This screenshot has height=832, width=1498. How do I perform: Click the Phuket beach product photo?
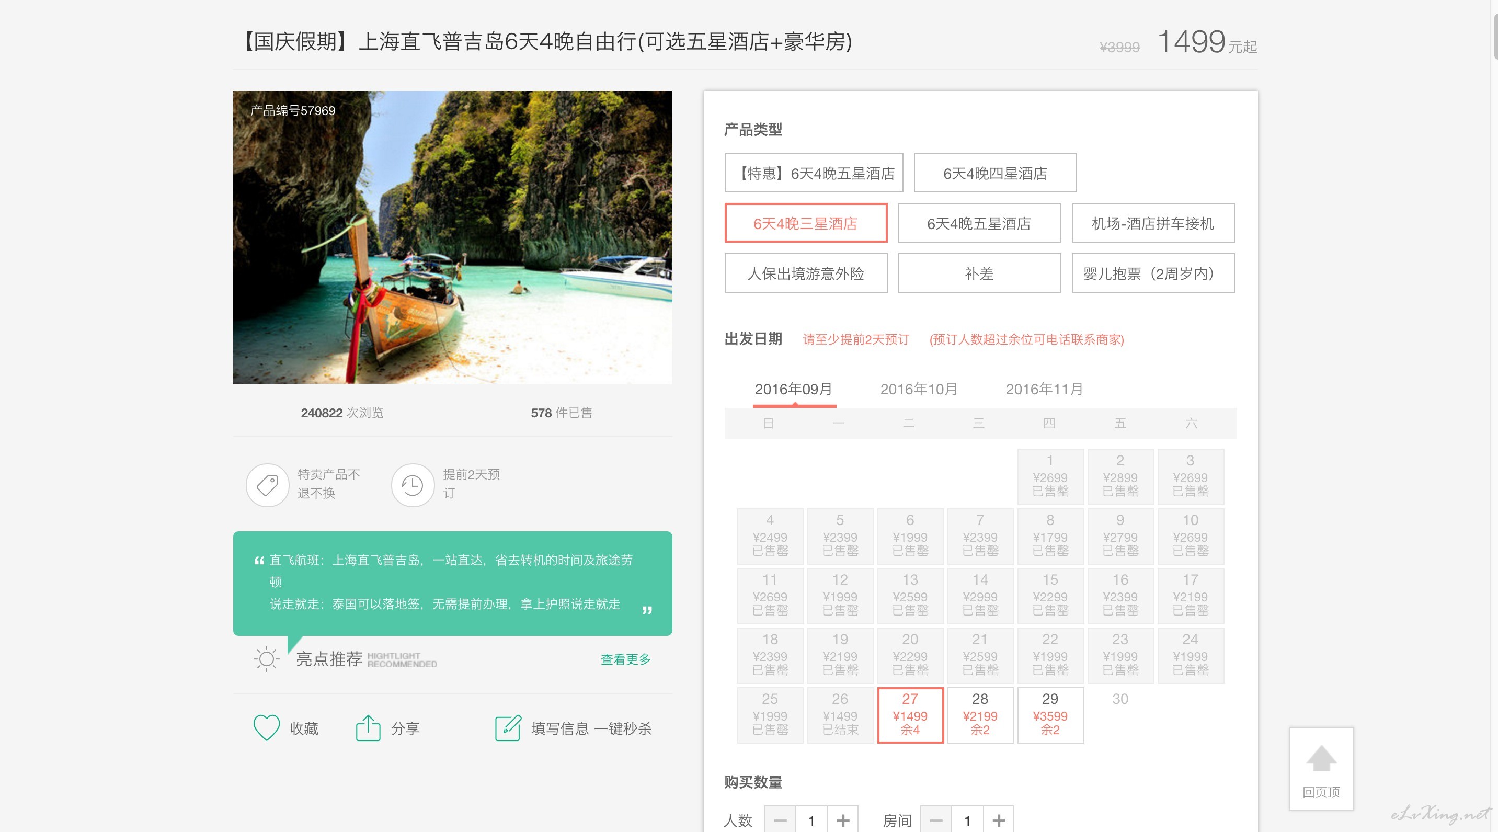pos(452,237)
